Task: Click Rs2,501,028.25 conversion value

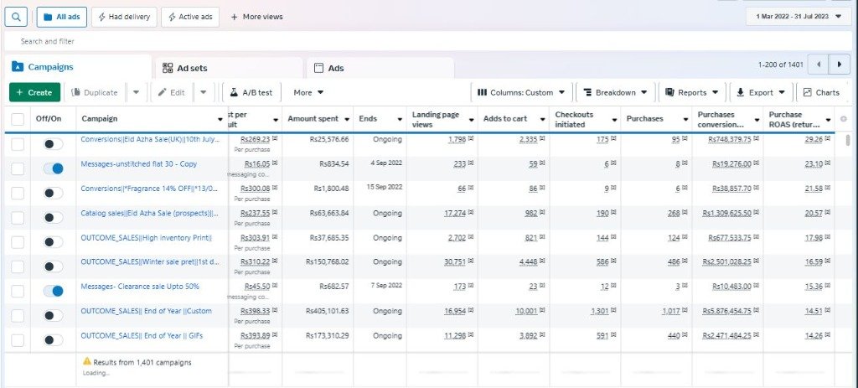Action: pos(727,262)
